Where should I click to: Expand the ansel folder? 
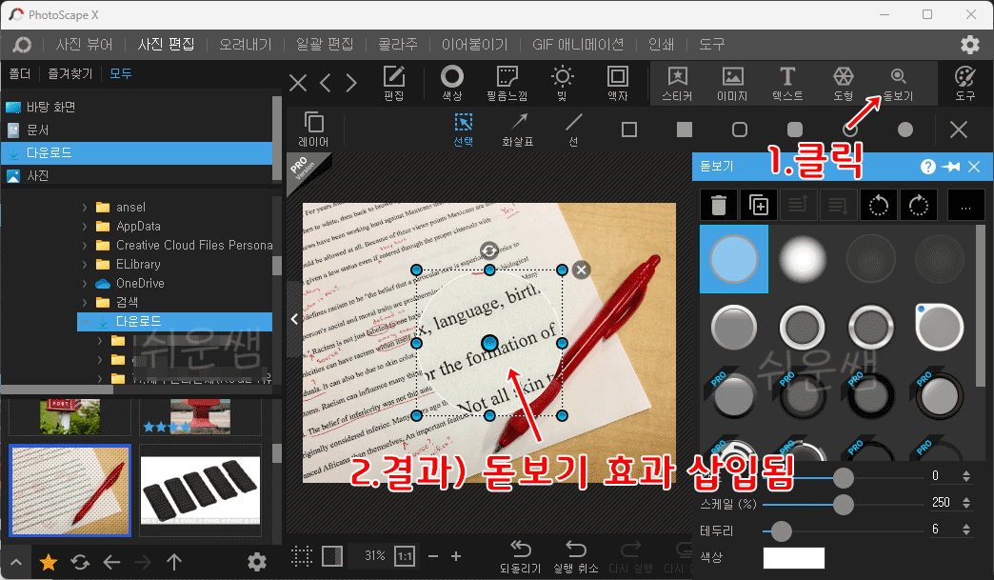coord(85,208)
